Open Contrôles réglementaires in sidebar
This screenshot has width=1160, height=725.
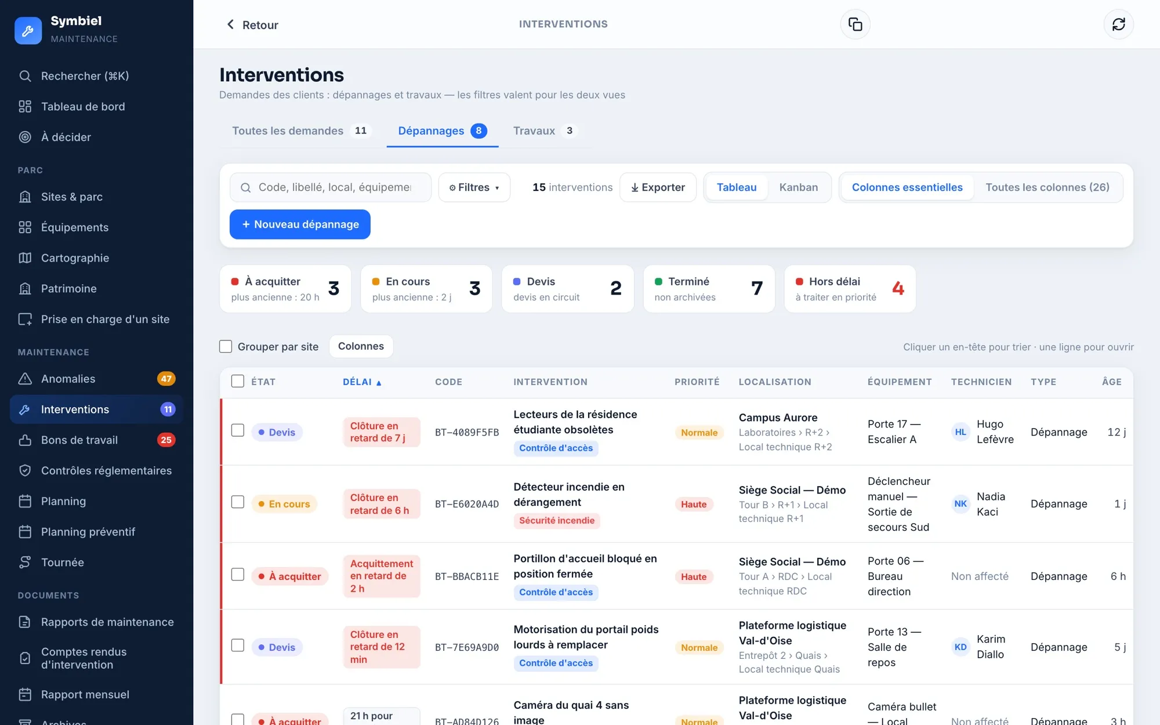point(96,471)
